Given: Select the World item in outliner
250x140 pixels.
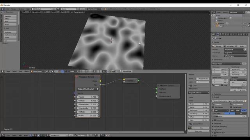Looking at the screenshot, I should pyautogui.click(x=220, y=21).
